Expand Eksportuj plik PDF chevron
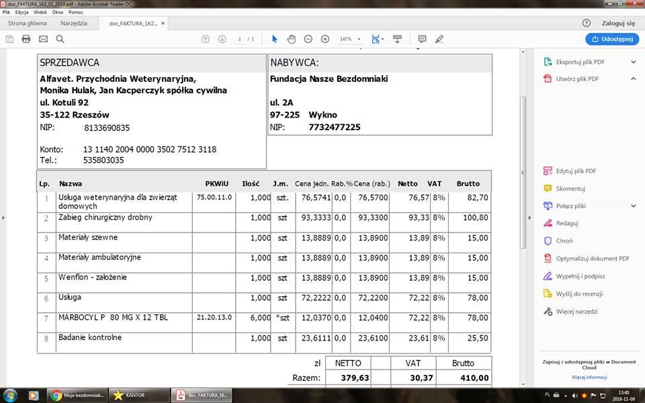The width and height of the screenshot is (645, 403). [x=633, y=62]
